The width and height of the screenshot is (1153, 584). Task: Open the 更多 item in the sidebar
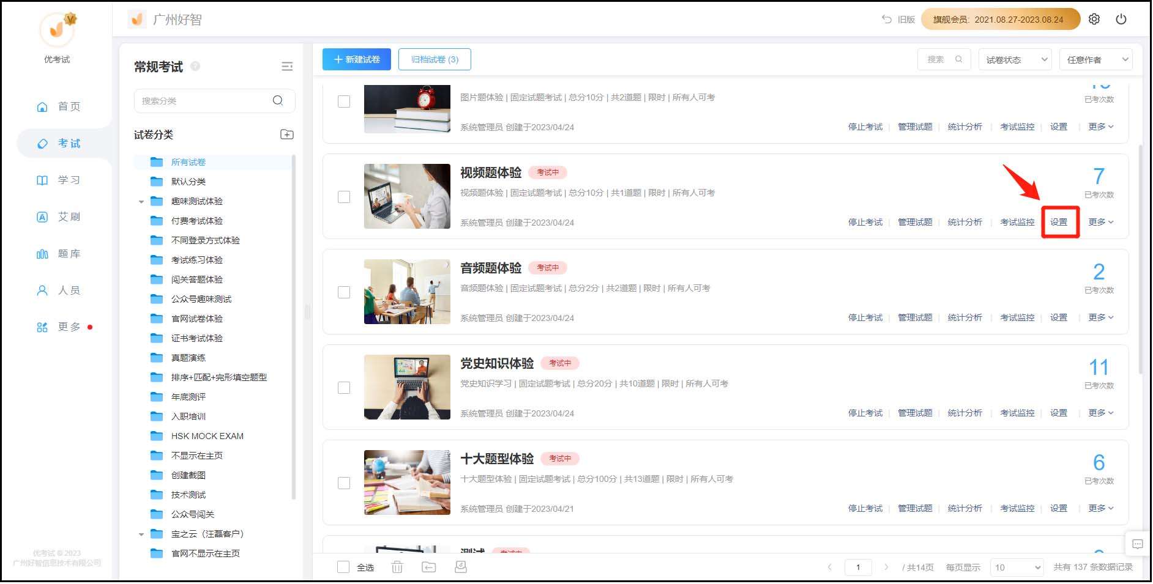coord(59,327)
